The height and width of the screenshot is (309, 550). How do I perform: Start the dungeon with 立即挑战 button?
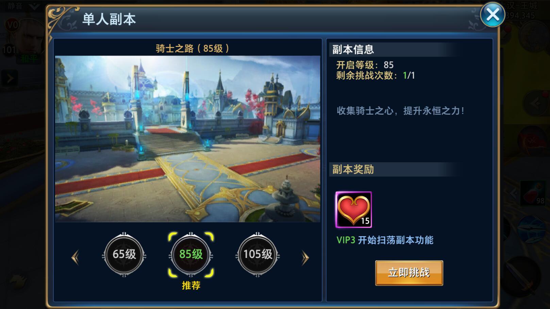409,273
